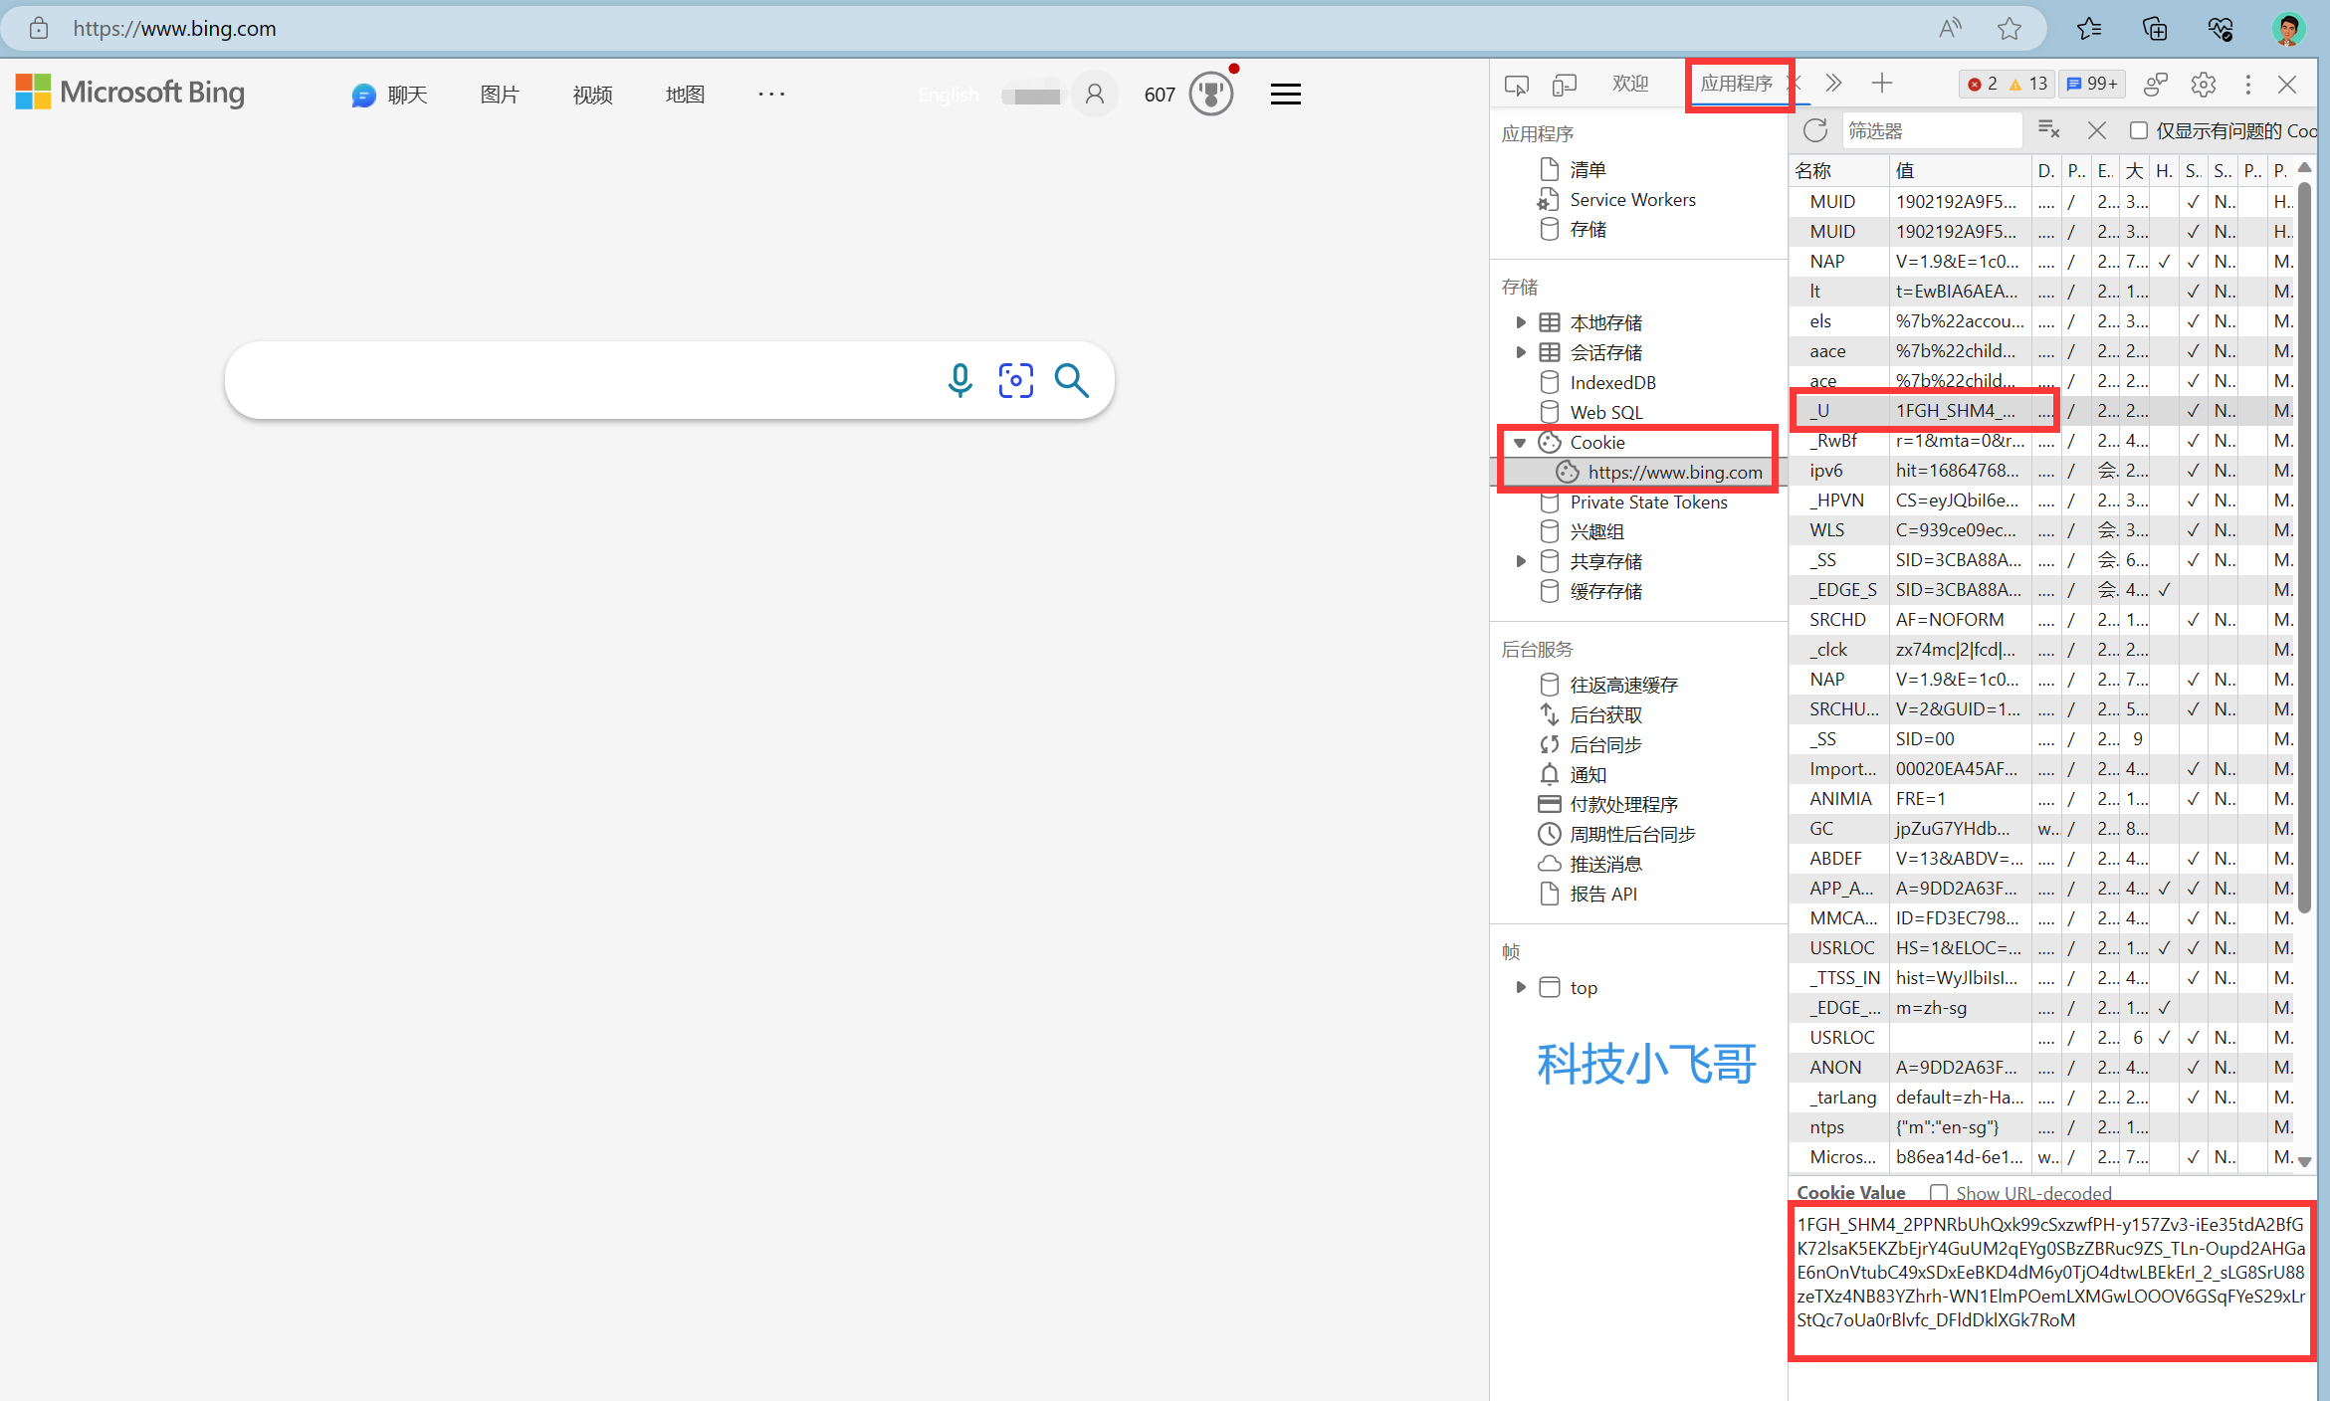Open the read aloud icon in address bar
2330x1401 pixels.
click(1950, 29)
